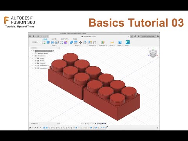Image resolution: width=188 pixels, height=141 pixels.
Task: Click the fourth icon in the Create group
Action: [x=57, y=42]
